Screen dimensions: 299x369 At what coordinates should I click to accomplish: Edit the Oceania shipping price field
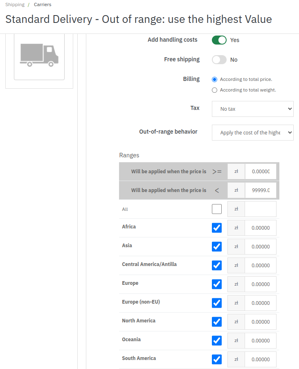coord(261,340)
